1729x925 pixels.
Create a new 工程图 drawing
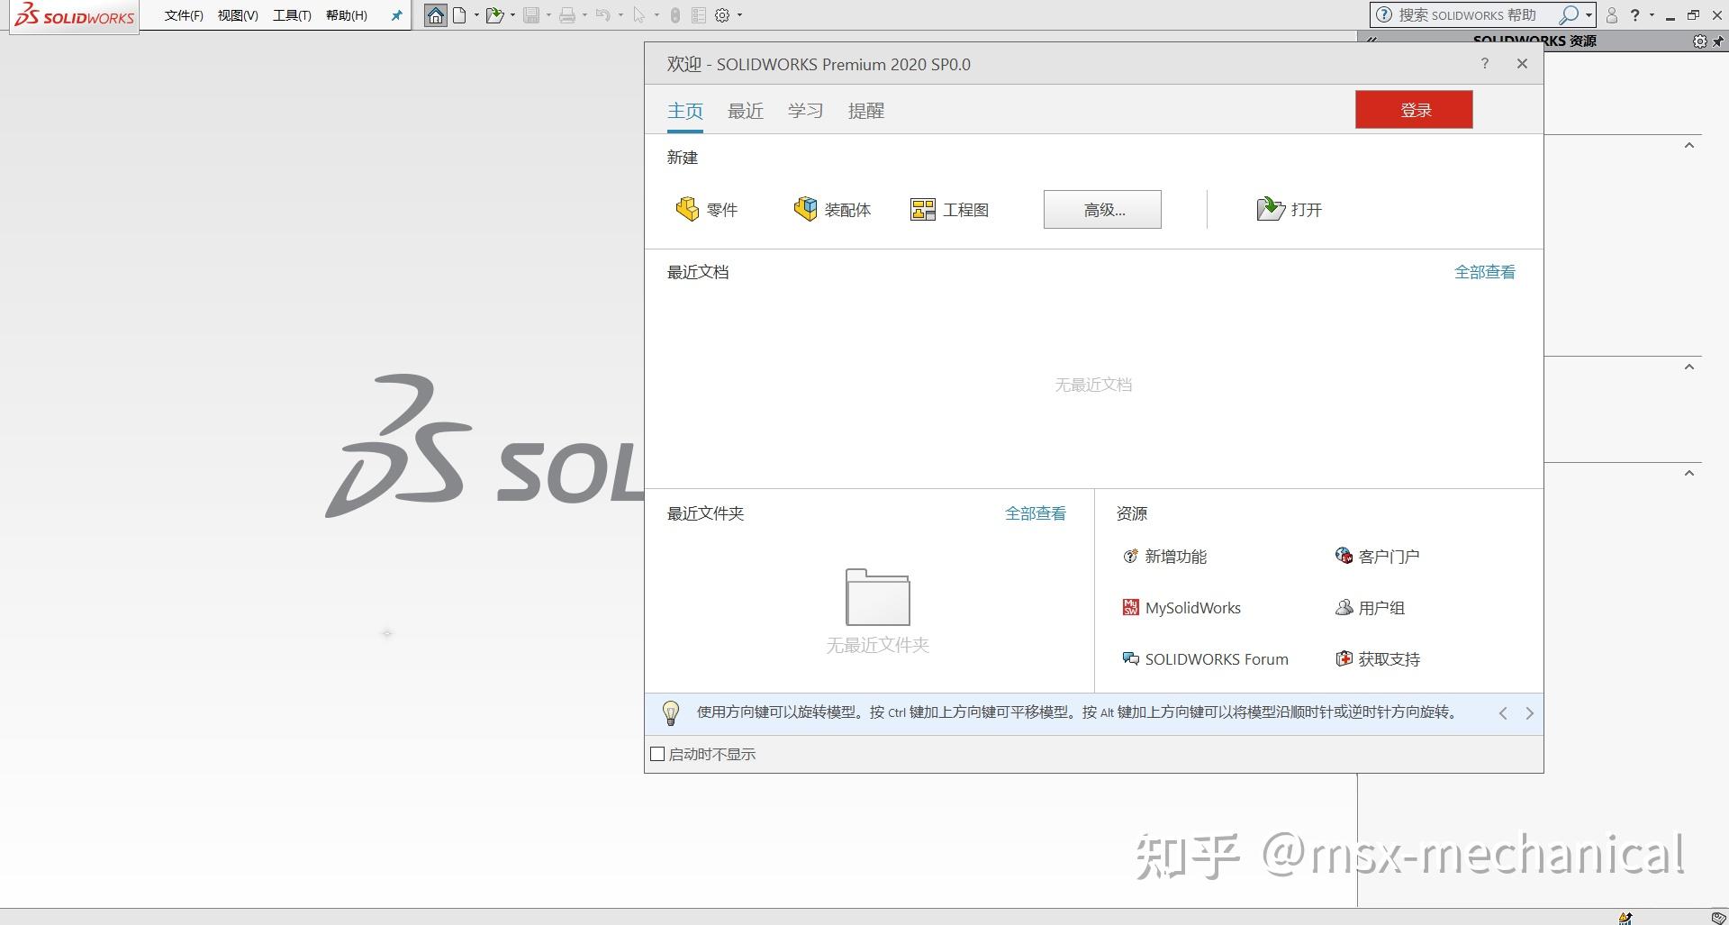[950, 210]
